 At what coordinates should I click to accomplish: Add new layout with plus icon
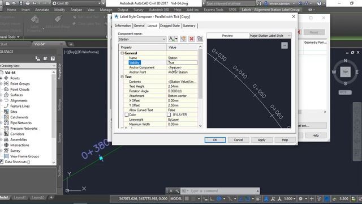(x=51, y=197)
